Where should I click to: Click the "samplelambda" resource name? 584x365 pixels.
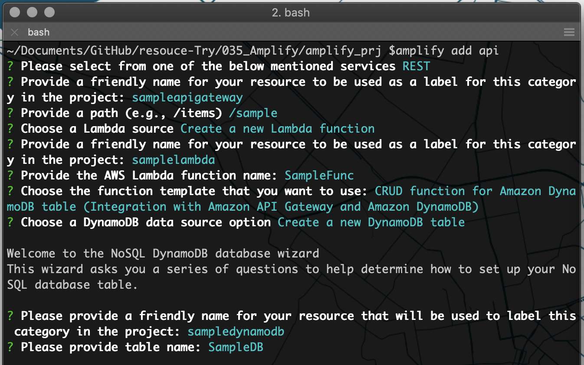(173, 160)
